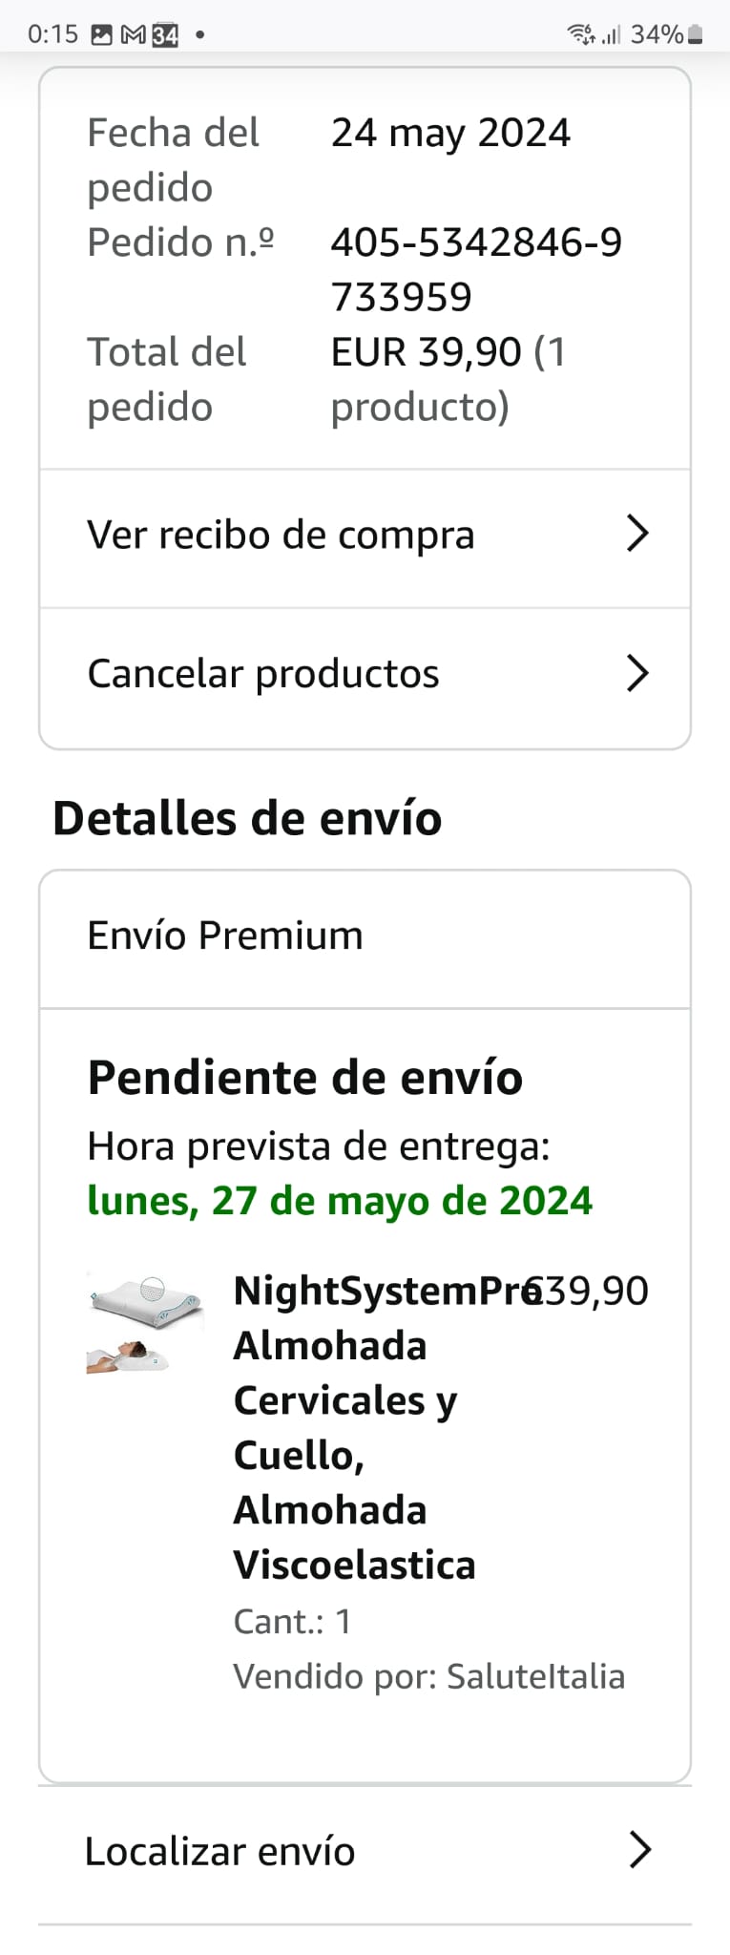Screen dimensions: 730x1955
Task: Tap the arrow next to Localizar envío
Action: 640,1850
